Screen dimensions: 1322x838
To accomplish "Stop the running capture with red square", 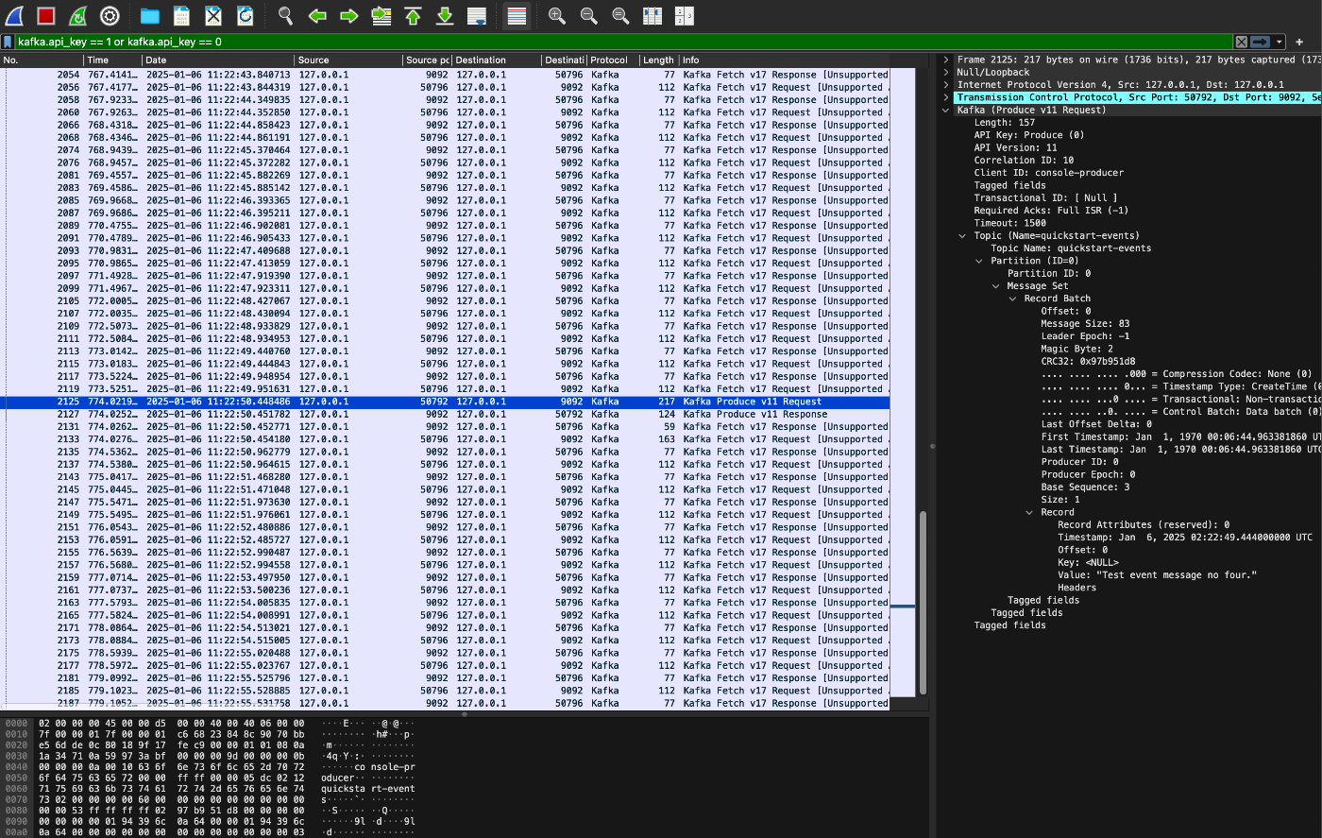I will point(46,15).
